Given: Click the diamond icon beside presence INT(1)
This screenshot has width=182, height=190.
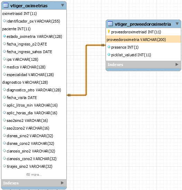Looking at the screenshot, I should click(109, 47).
